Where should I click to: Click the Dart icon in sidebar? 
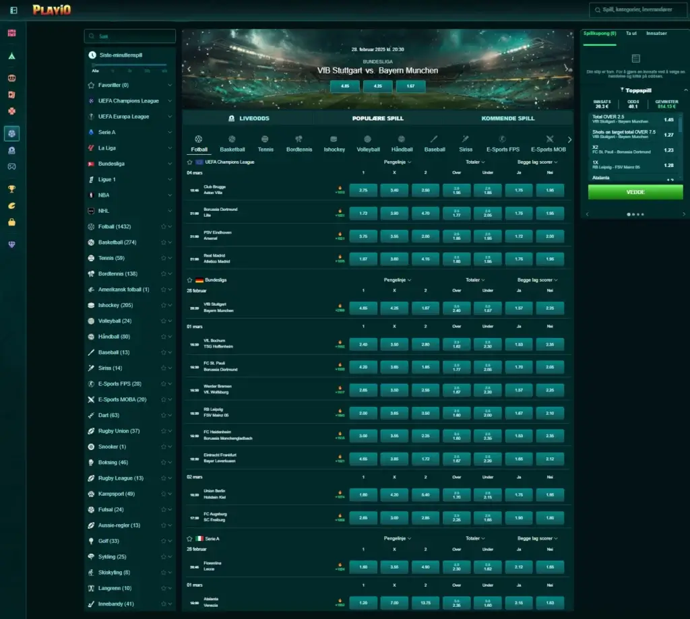tap(91, 416)
